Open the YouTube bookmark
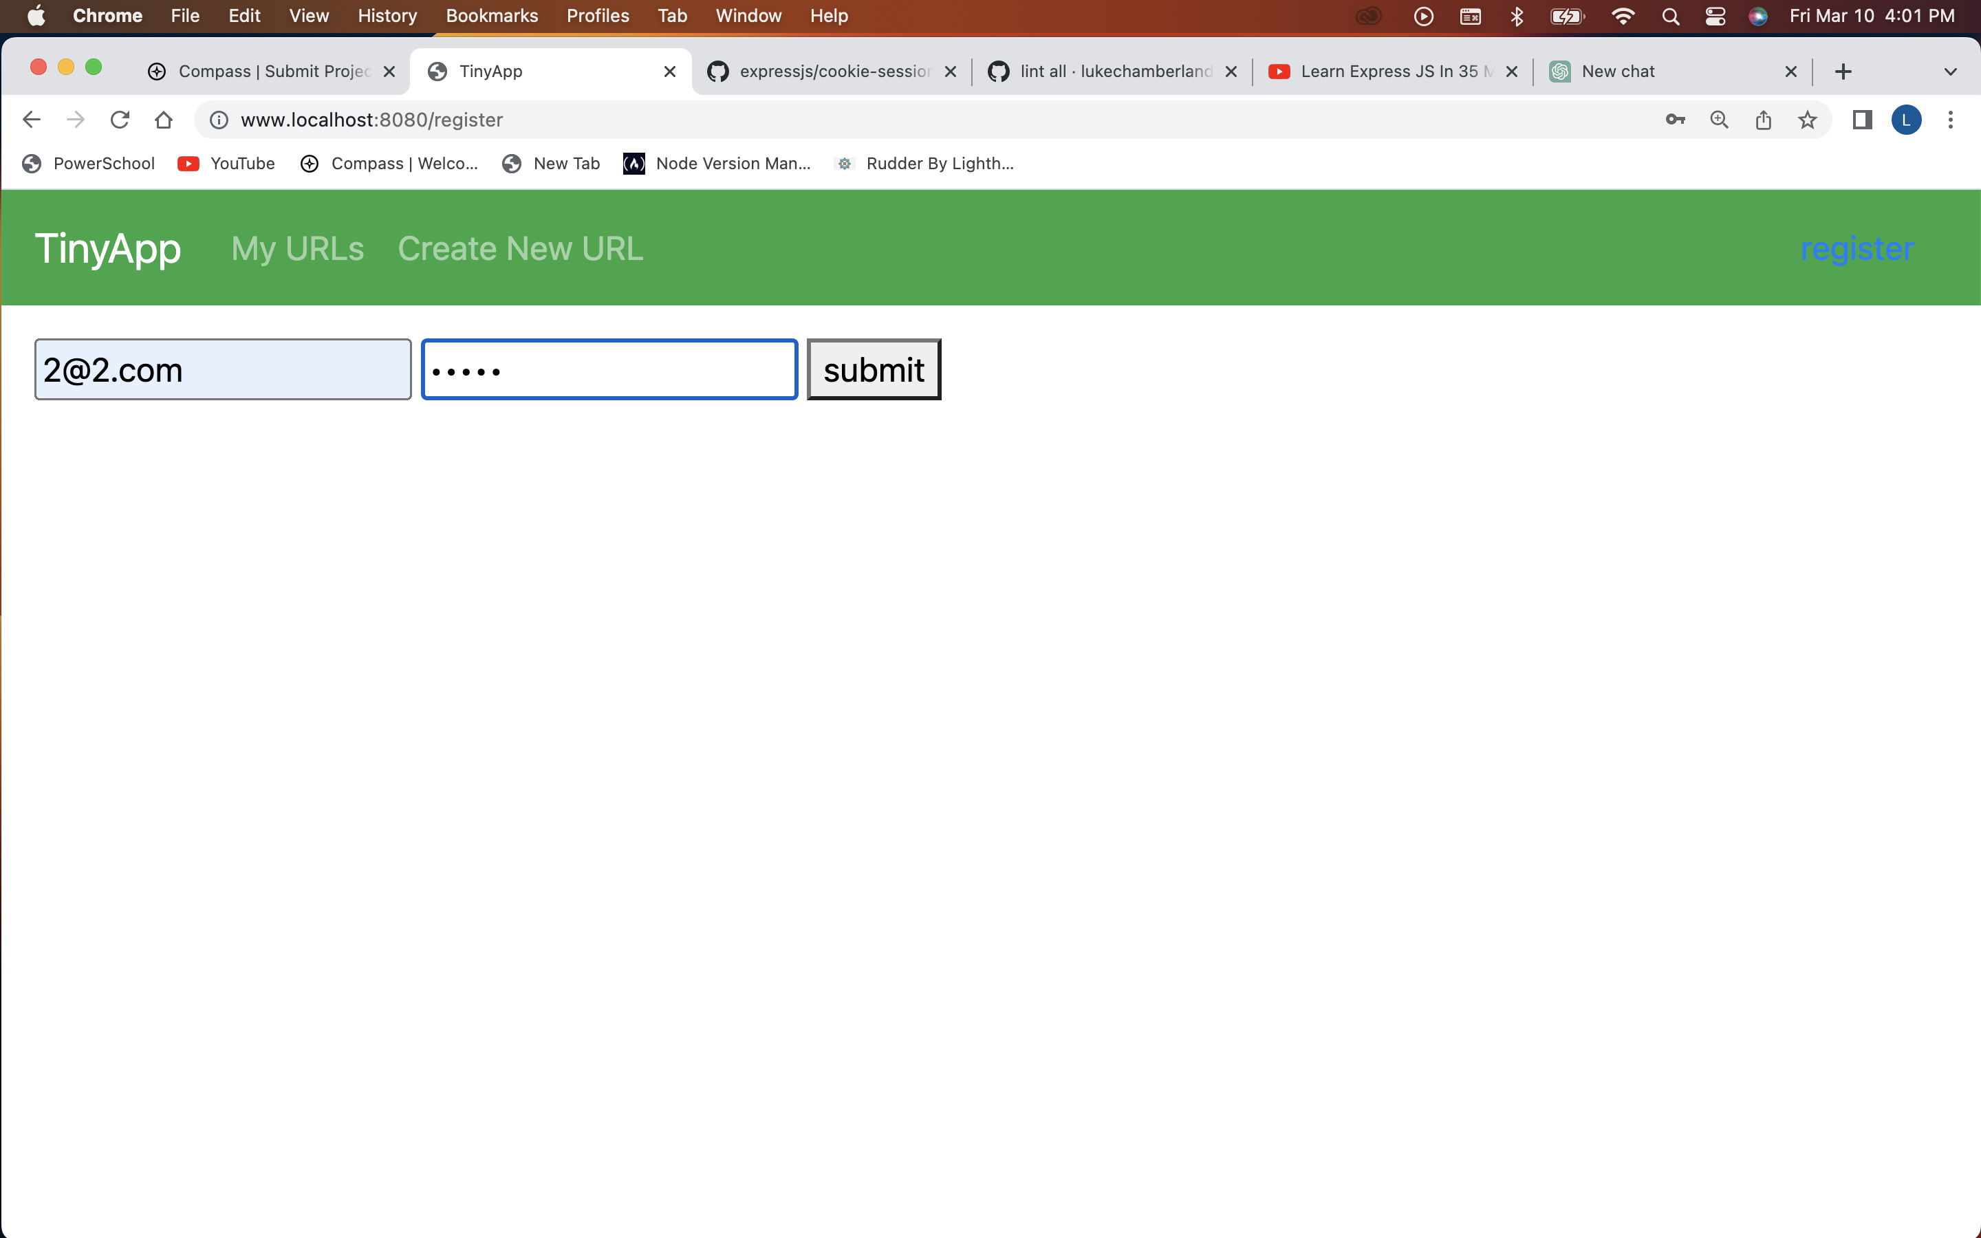This screenshot has width=1981, height=1238. (227, 163)
